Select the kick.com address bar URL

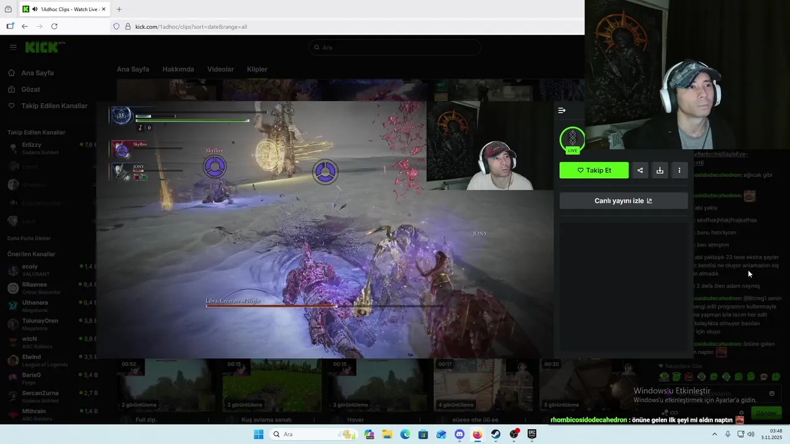point(191,27)
